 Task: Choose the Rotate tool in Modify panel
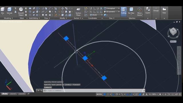coord(63,12)
